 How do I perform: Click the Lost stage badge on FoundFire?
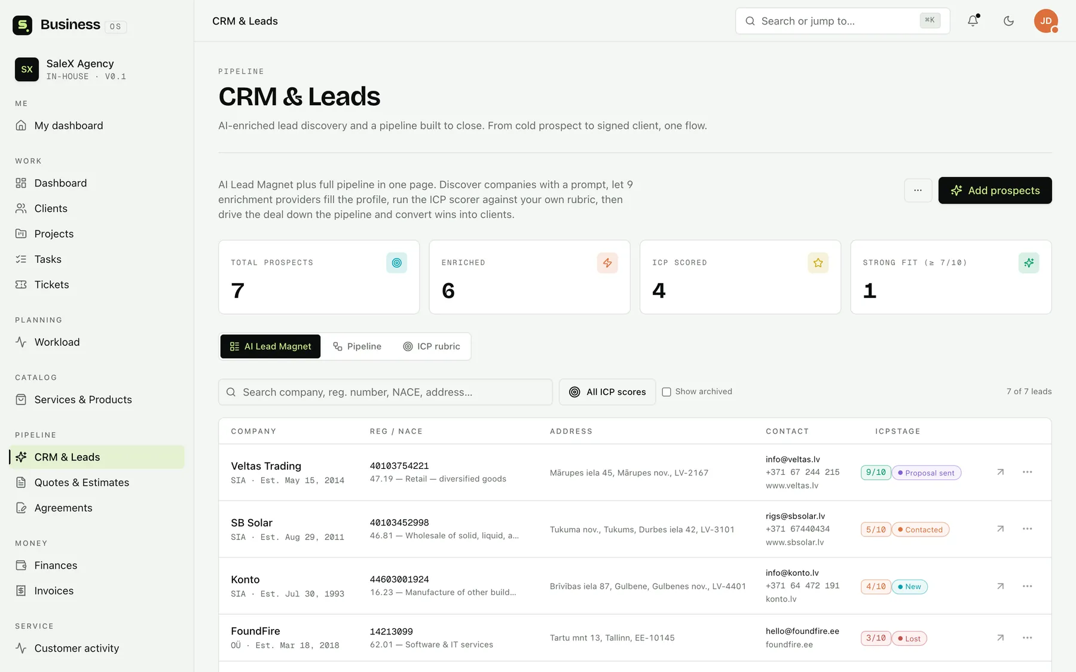tap(909, 639)
